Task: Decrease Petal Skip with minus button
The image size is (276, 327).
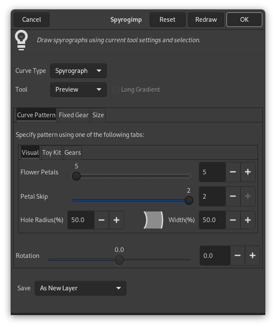Action: (233, 197)
